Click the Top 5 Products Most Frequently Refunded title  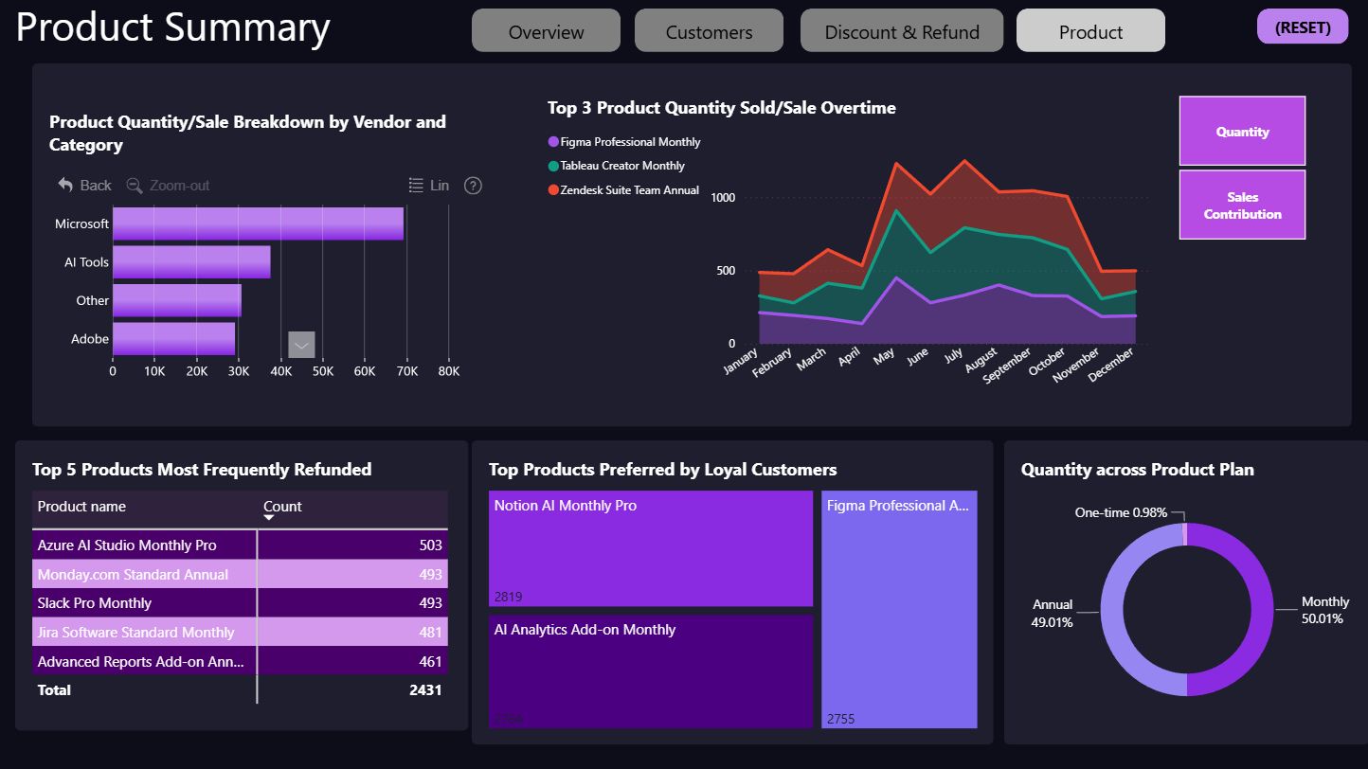point(202,470)
